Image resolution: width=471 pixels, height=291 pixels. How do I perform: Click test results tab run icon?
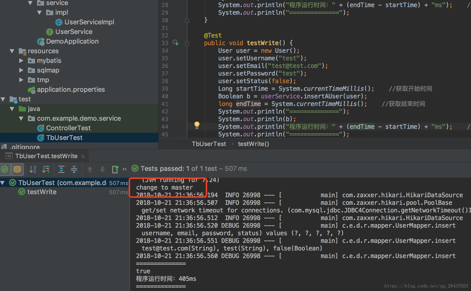[9, 156]
